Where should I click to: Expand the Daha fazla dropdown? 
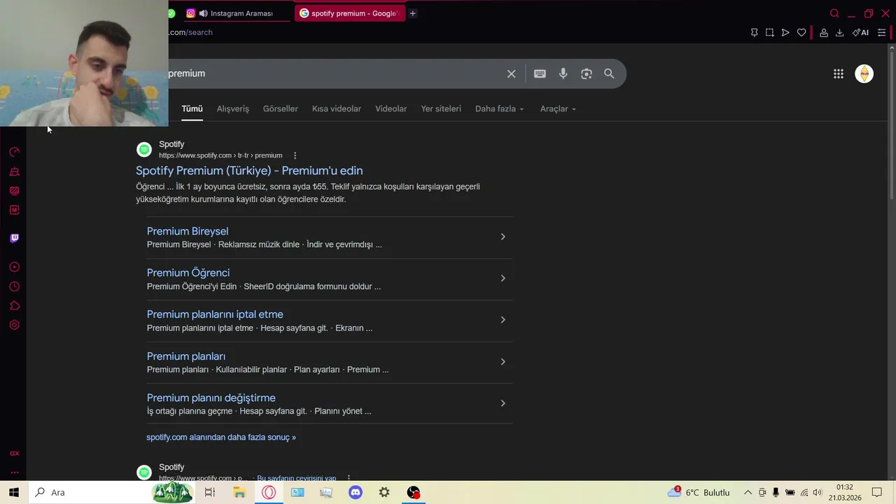point(499,108)
